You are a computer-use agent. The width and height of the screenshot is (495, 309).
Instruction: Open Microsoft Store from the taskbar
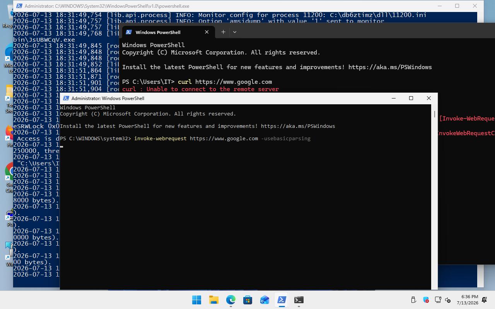248,300
